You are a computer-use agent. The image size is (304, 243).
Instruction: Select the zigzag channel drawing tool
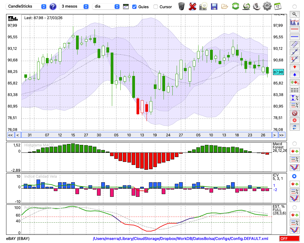(295, 44)
